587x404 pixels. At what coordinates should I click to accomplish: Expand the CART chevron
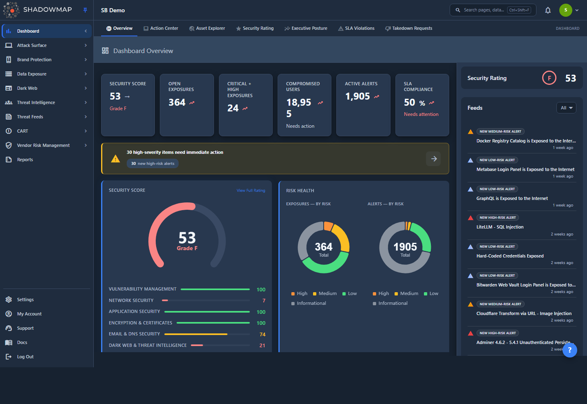tap(86, 131)
